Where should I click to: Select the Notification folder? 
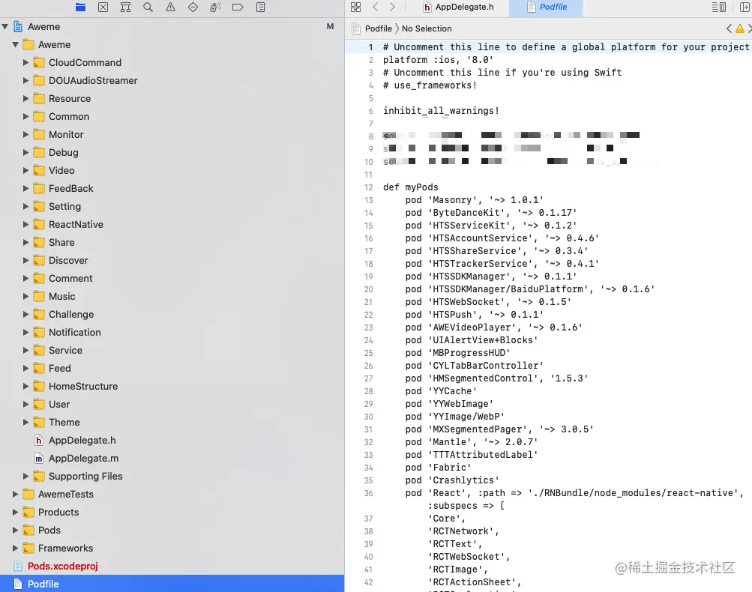[75, 332]
